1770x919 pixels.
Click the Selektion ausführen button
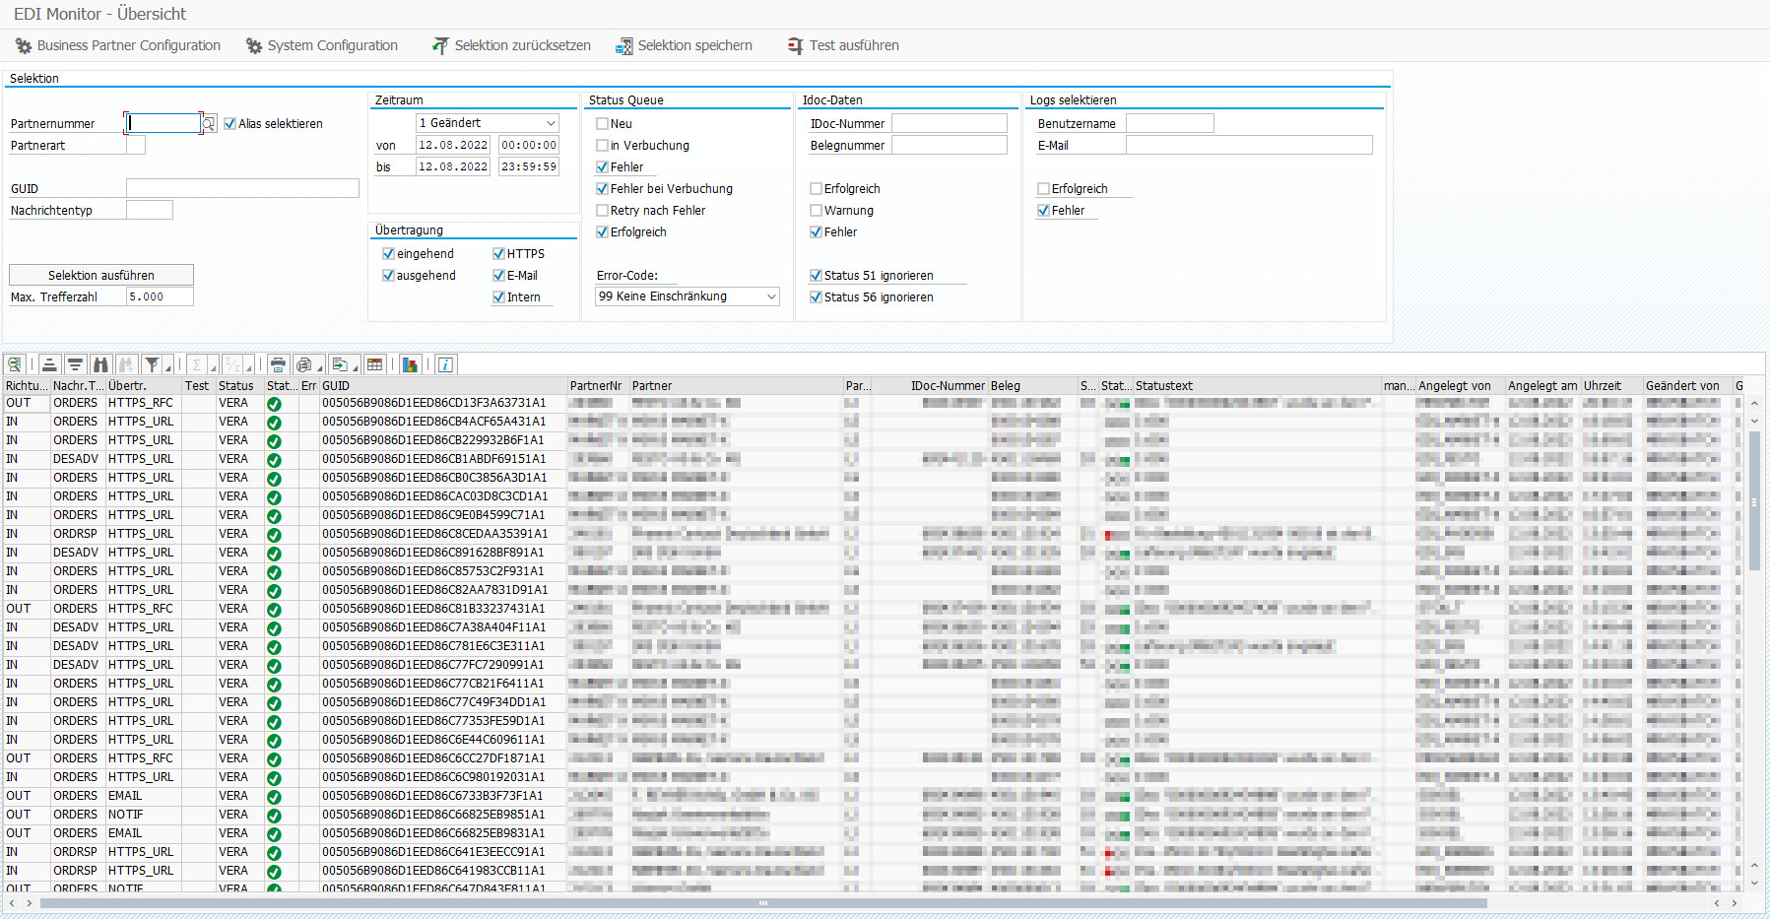pyautogui.click(x=101, y=275)
